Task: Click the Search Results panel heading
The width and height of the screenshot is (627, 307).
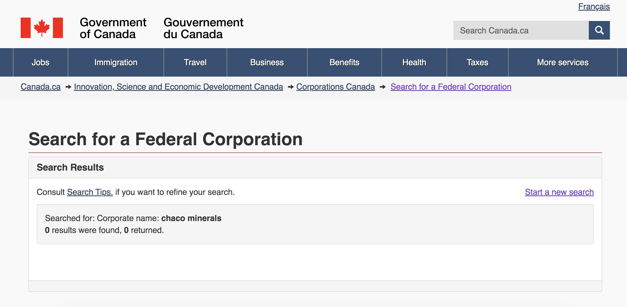Action: tap(70, 167)
